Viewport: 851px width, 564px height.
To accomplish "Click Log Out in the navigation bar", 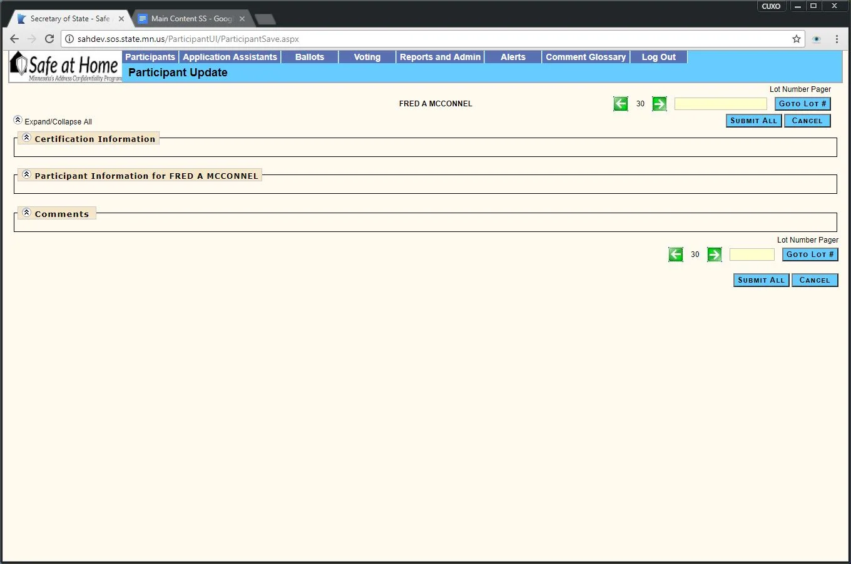I will coord(659,57).
